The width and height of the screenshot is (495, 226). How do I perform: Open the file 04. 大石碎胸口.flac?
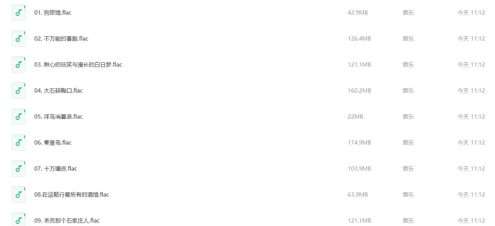58,90
